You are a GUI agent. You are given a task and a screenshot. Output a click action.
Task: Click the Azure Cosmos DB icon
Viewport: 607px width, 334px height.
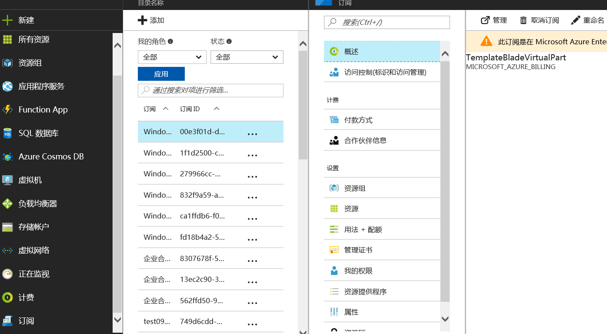tap(7, 157)
